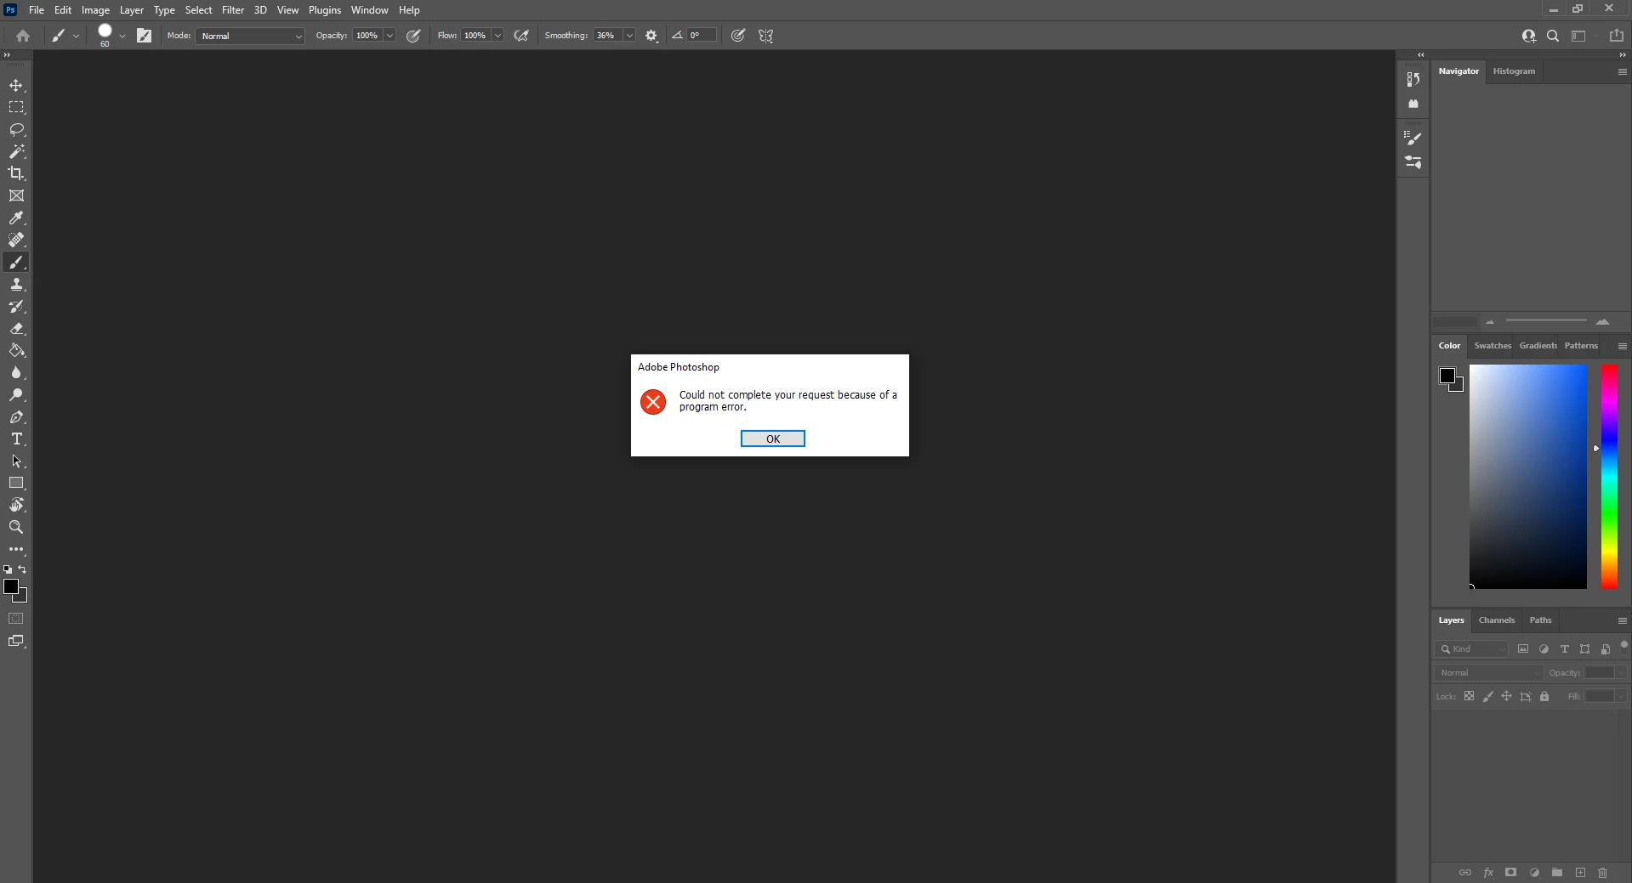Open the Edit Toolbar ellipsis
Viewport: 1632px width, 883px height.
16,550
